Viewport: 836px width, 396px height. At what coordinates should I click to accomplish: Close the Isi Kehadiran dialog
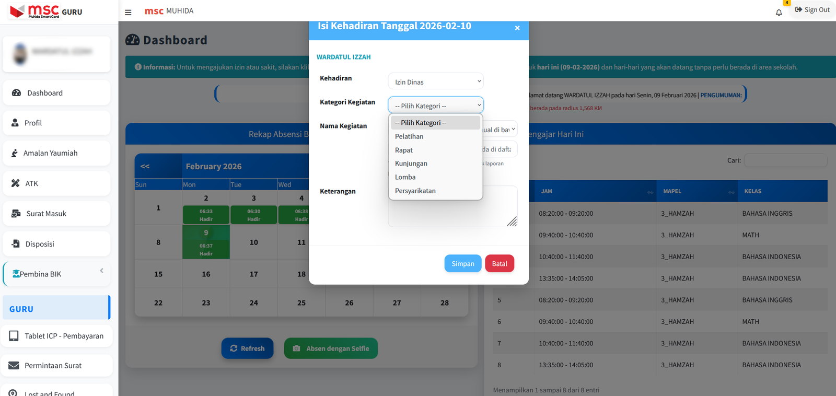tap(517, 28)
